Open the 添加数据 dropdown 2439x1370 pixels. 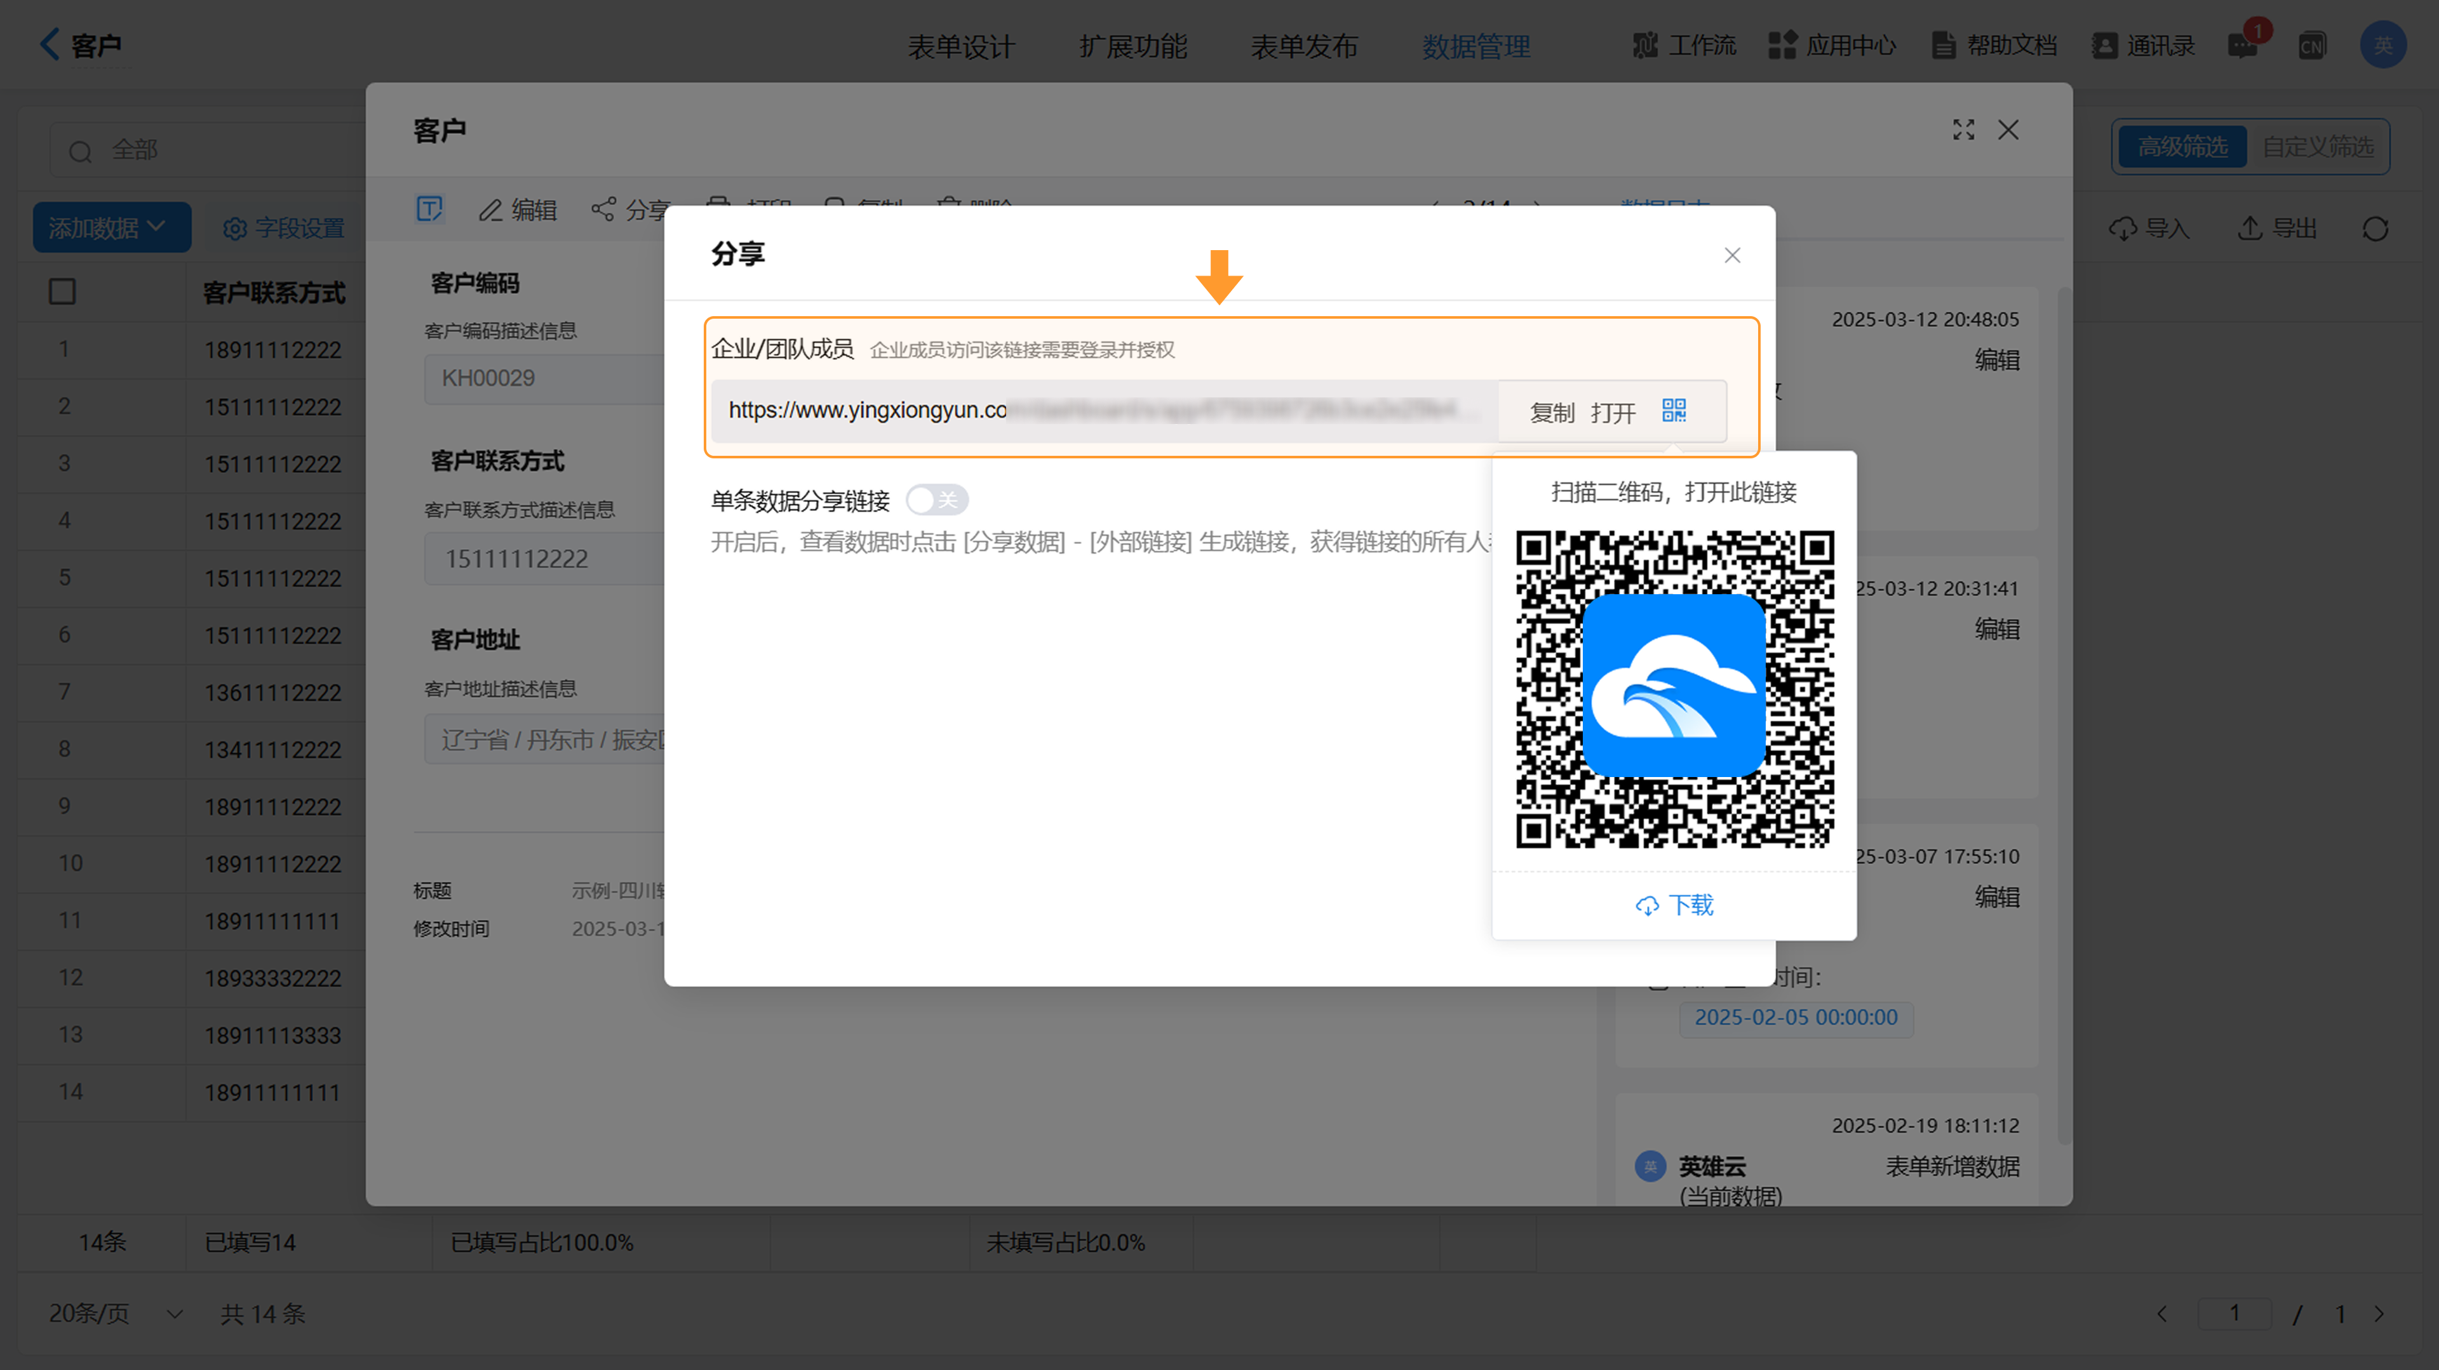click(x=112, y=227)
